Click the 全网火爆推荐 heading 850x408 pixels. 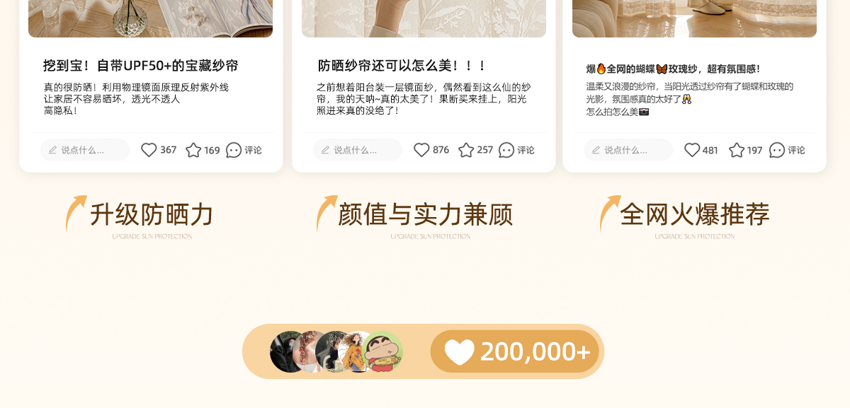(x=694, y=214)
